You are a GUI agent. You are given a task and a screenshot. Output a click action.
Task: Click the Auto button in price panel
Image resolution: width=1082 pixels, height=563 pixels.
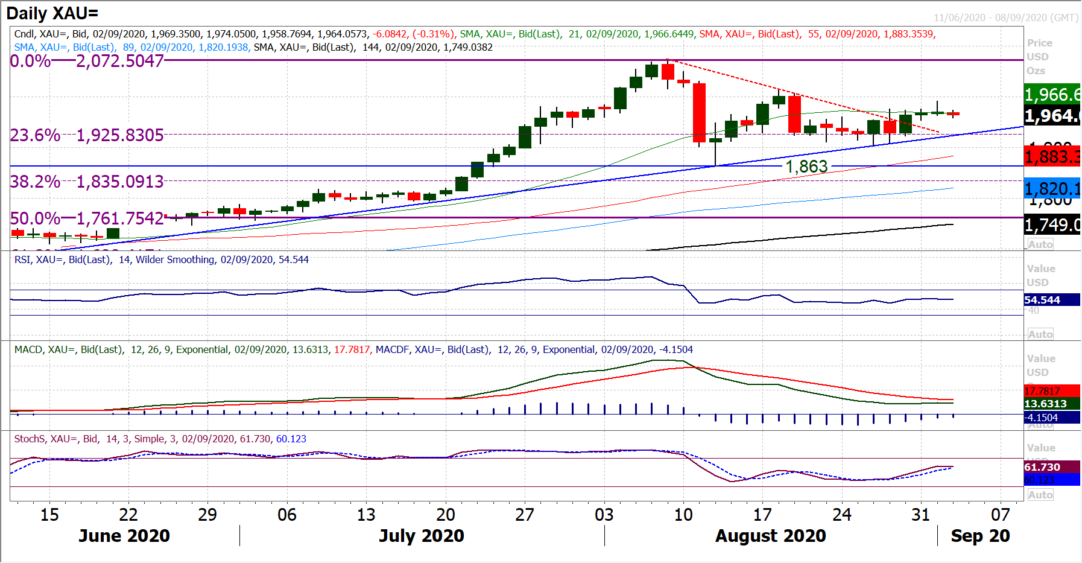(1040, 244)
